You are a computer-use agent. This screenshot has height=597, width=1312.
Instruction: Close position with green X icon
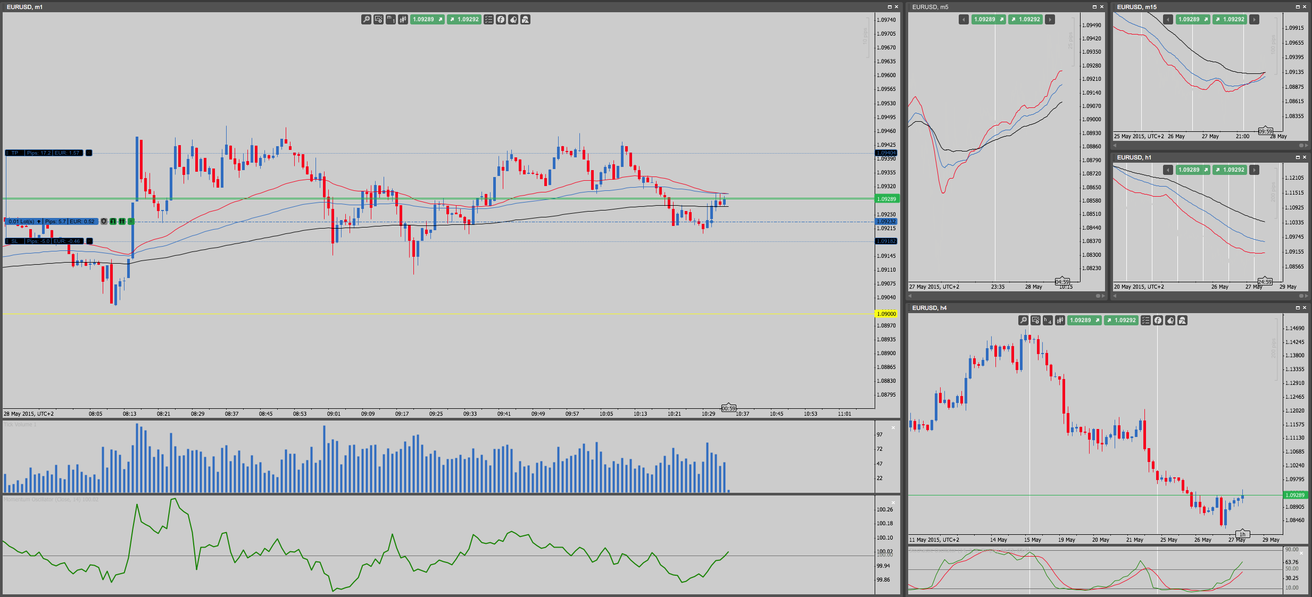pos(131,222)
